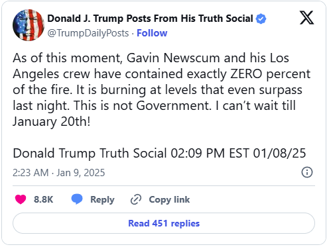
Task: Open the X logo in the corner
Action: (x=306, y=18)
